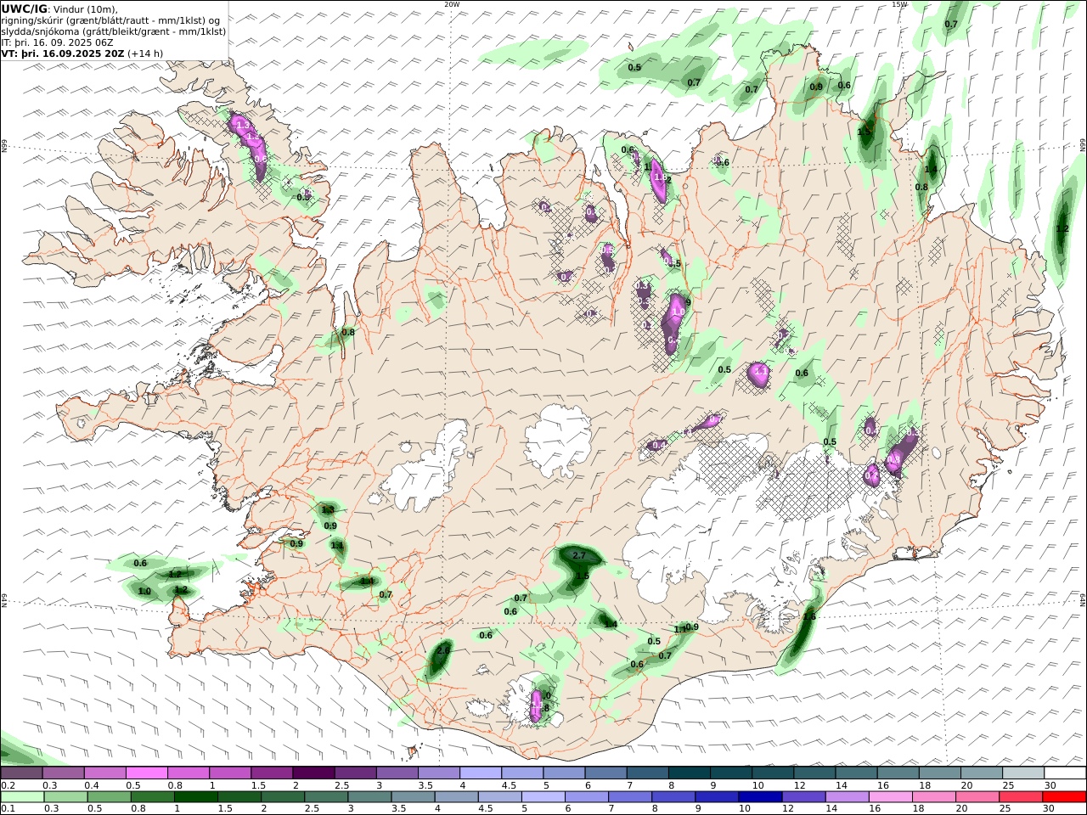This screenshot has width=1087, height=815.
Task: Select the darkest green swatch above rain label 1
Action: pyautogui.click(x=195, y=797)
